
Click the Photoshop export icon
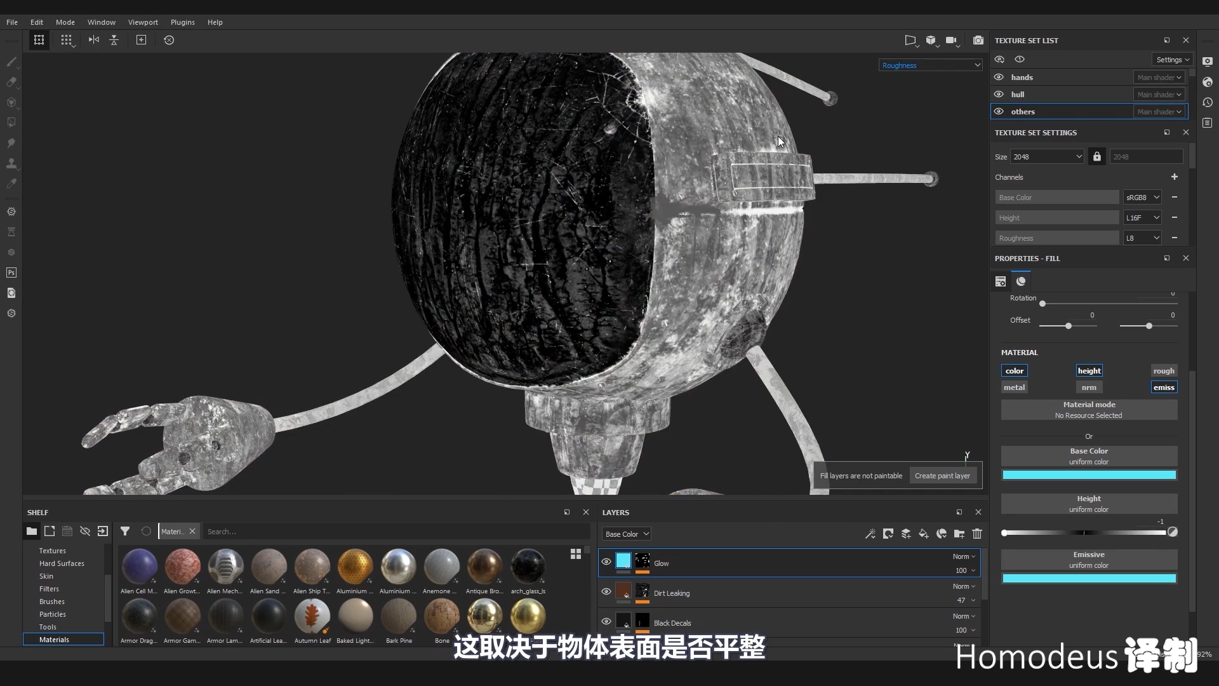[11, 272]
